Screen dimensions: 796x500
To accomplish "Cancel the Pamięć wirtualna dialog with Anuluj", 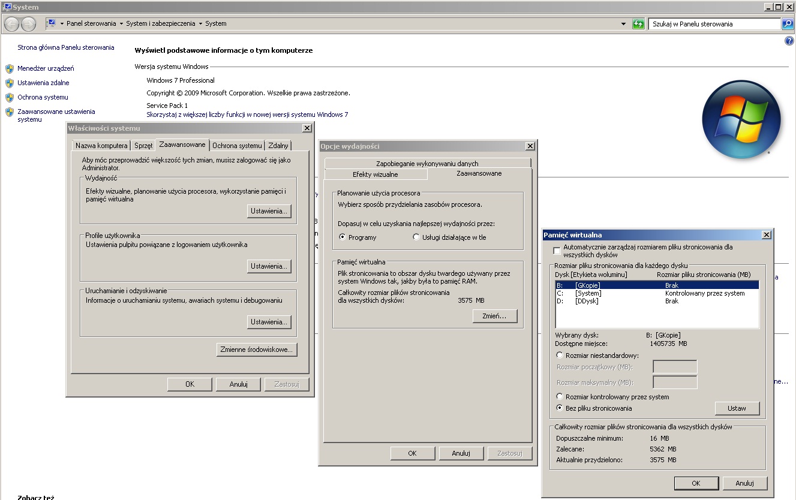I will [744, 483].
